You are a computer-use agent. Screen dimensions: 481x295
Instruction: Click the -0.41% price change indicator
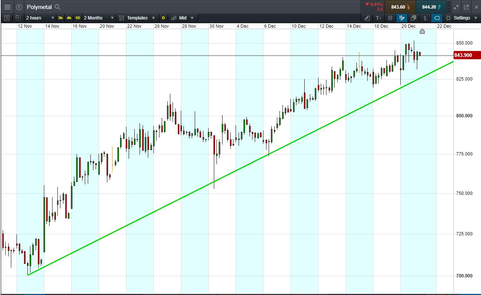[374, 4]
